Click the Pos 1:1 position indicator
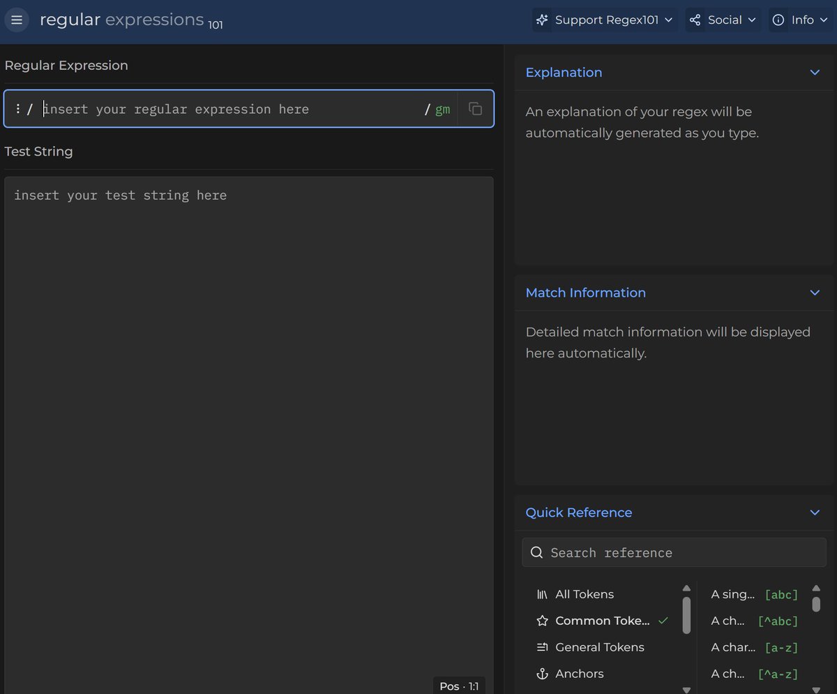This screenshot has height=694, width=837. (459, 686)
